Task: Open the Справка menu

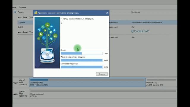Action: (22, 7)
